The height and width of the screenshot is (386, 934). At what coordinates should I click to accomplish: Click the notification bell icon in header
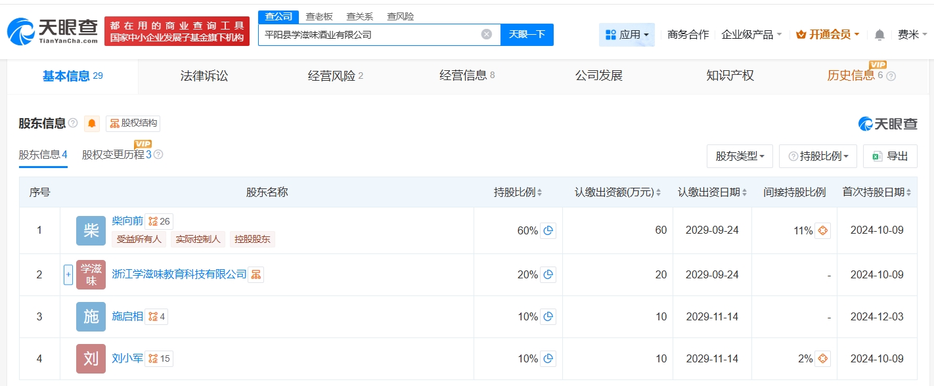[x=879, y=35]
